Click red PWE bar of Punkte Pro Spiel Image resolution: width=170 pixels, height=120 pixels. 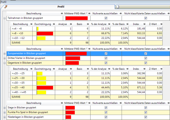pos(70,112)
